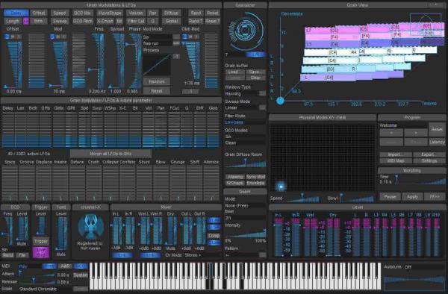Click the Reset T button

(x=213, y=21)
